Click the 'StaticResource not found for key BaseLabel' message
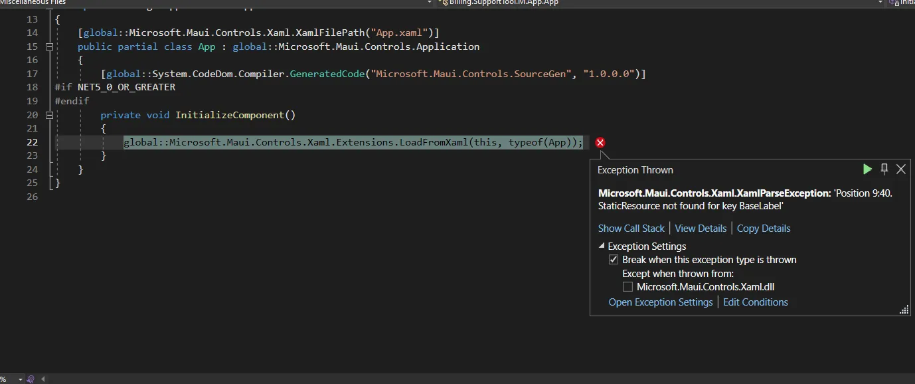Image resolution: width=915 pixels, height=384 pixels. tap(691, 207)
